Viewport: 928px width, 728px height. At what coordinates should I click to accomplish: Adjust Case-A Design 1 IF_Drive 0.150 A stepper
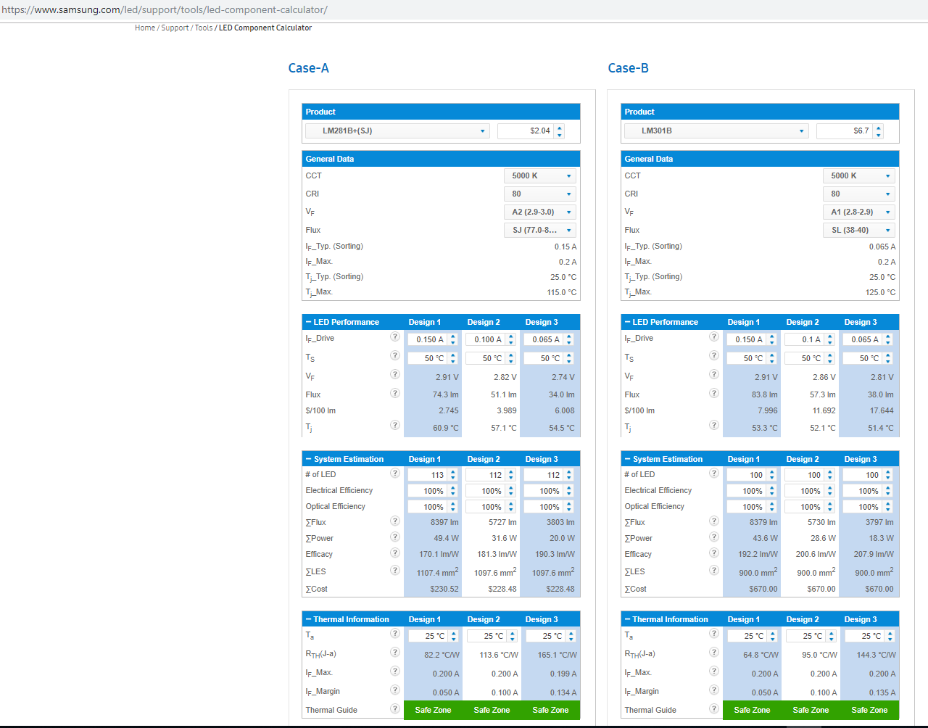(452, 339)
